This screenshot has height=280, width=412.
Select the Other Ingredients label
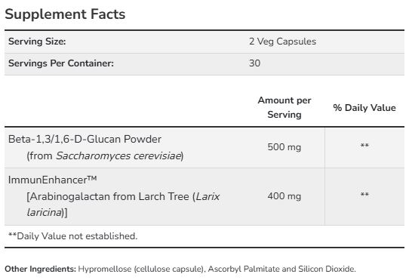pos(40,269)
